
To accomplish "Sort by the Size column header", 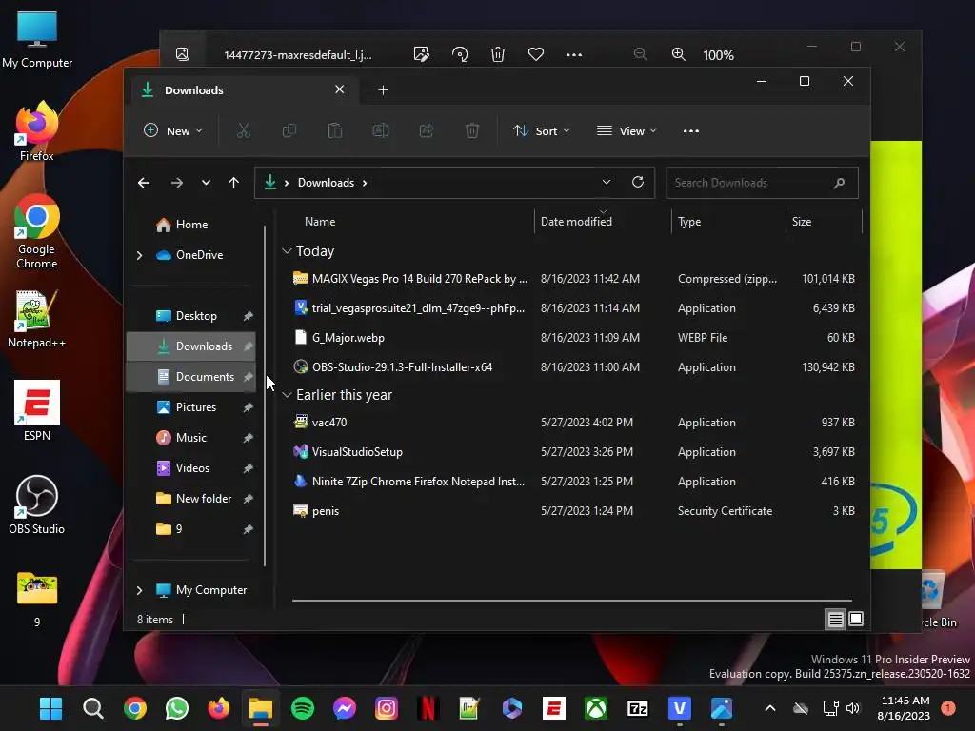I will point(802,221).
